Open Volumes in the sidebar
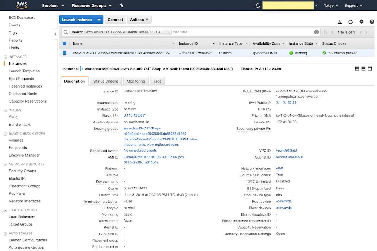The height and width of the screenshot is (251, 377). pos(16,140)
